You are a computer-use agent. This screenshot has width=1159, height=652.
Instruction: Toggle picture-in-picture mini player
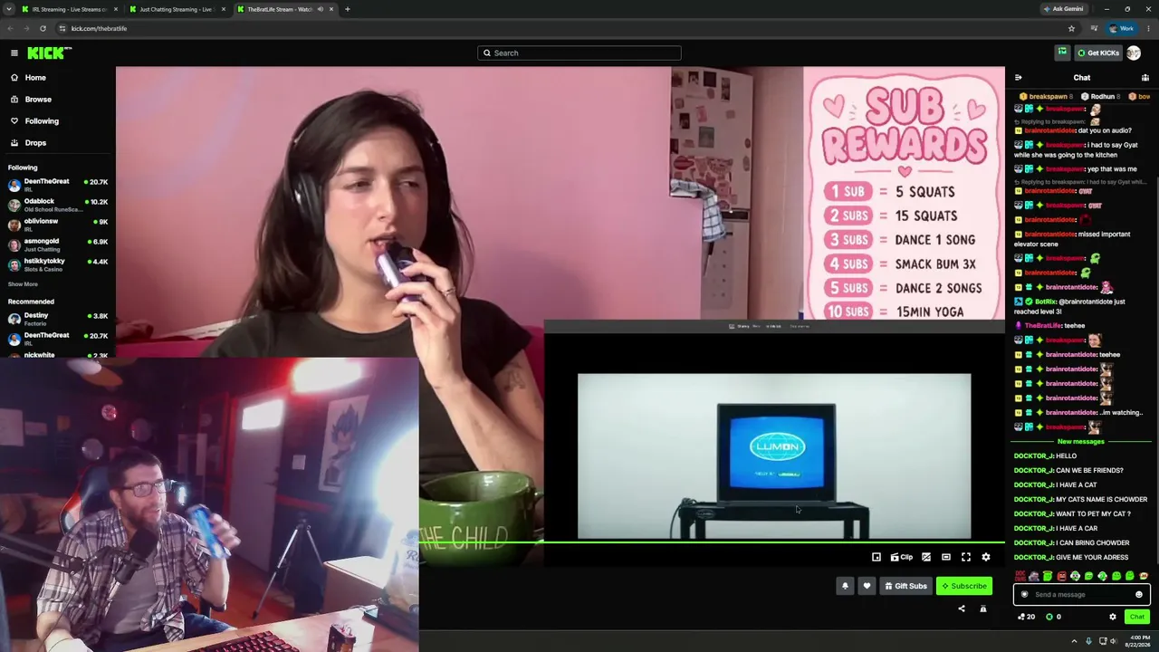coord(876,557)
